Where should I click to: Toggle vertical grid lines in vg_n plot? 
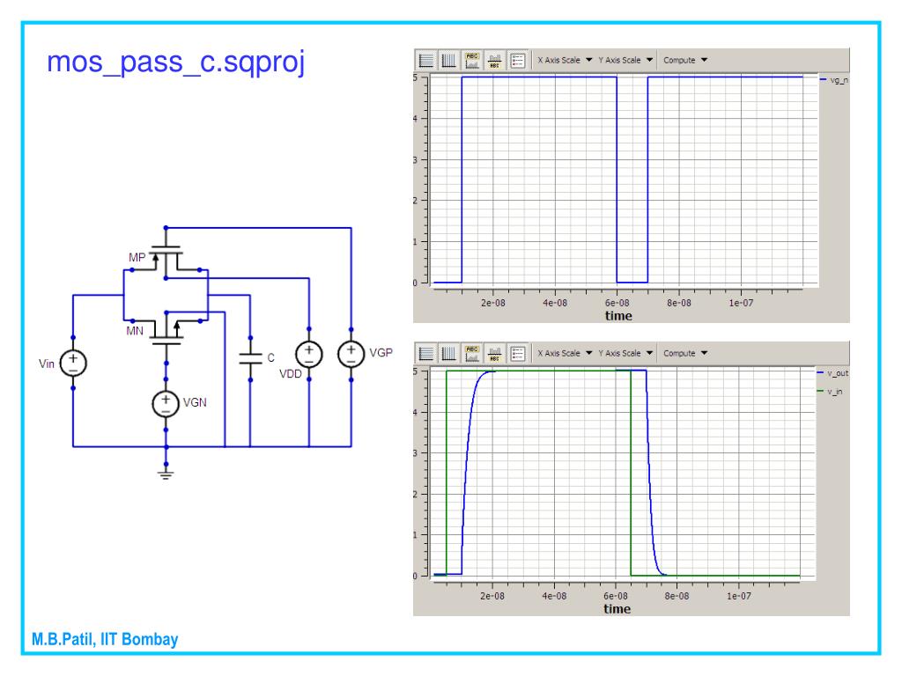tap(448, 61)
